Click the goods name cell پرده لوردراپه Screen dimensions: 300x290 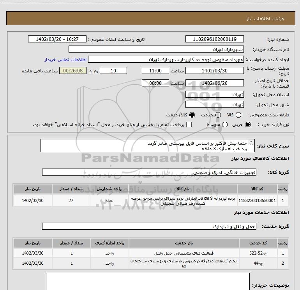coord(183,200)
